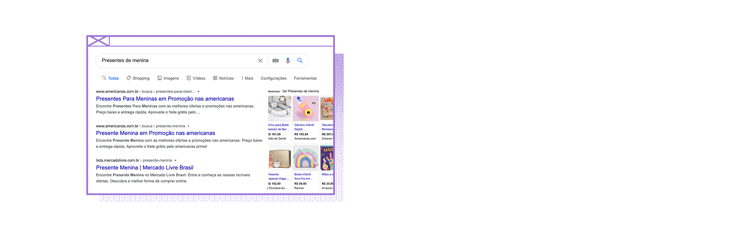Image resolution: width=740 pixels, height=231 pixels.
Task: Switch to the Vídeos tab
Action: pyautogui.click(x=196, y=78)
